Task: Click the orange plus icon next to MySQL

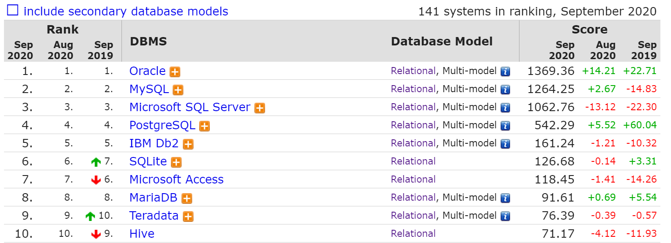Action: tap(178, 90)
